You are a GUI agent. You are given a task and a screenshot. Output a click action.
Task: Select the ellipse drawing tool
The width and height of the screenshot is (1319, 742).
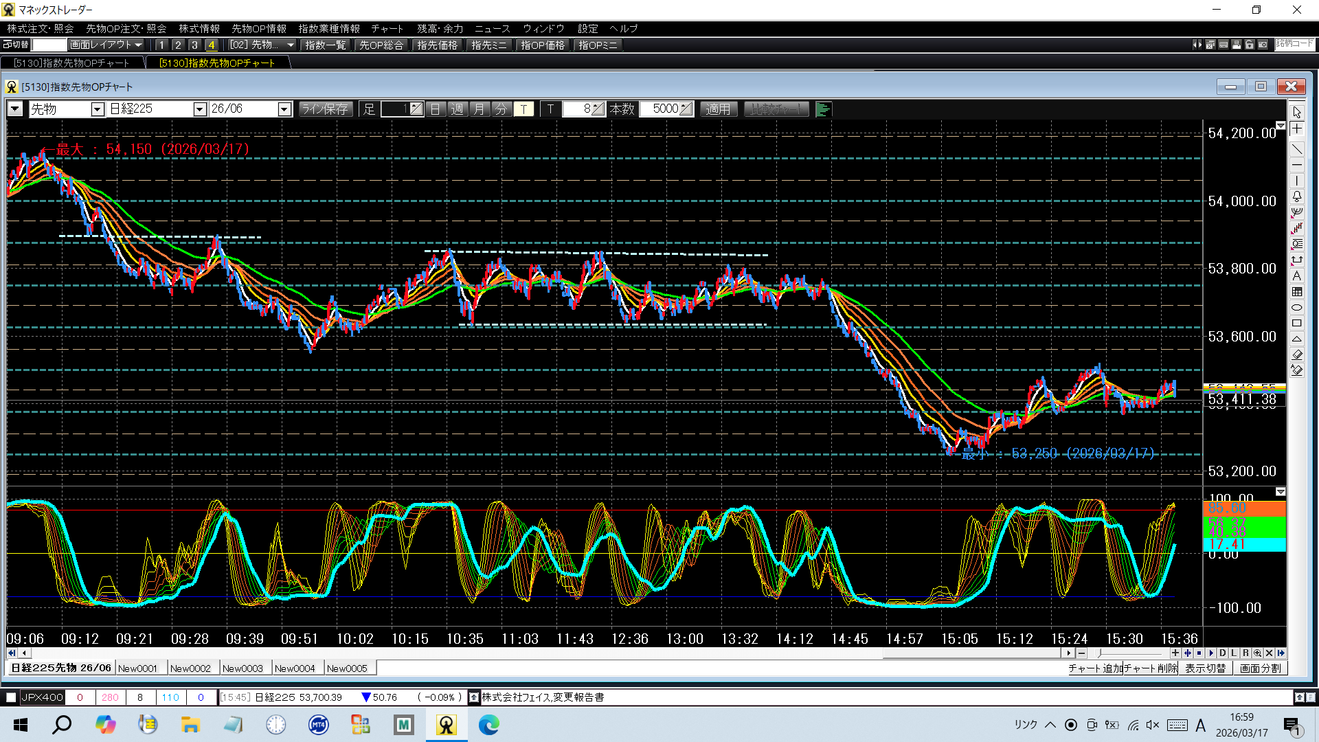tap(1296, 307)
